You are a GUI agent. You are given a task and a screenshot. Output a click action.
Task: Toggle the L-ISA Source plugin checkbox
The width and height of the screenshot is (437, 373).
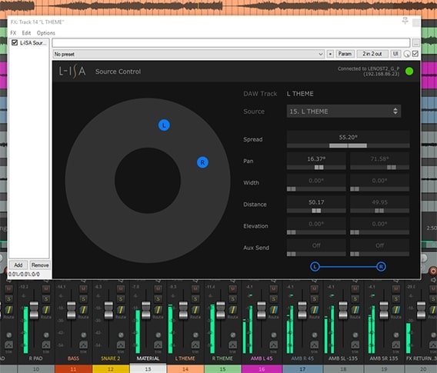click(x=15, y=42)
